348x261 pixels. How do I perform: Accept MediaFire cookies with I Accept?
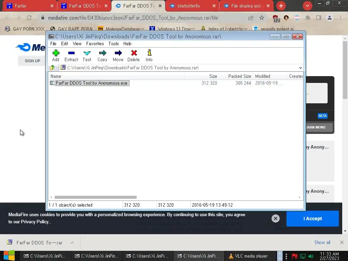pyautogui.click(x=313, y=219)
